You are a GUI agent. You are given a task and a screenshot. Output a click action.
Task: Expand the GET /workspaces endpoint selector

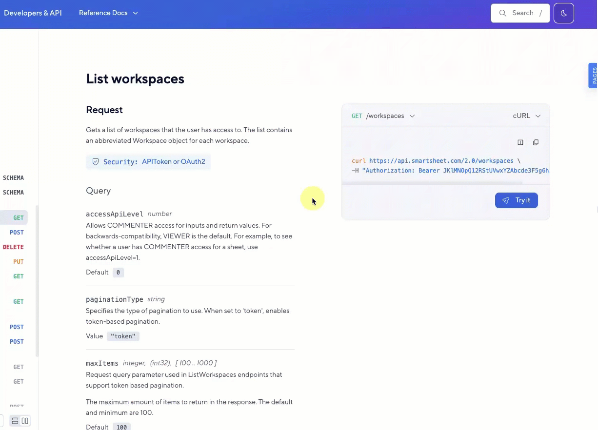(x=383, y=116)
